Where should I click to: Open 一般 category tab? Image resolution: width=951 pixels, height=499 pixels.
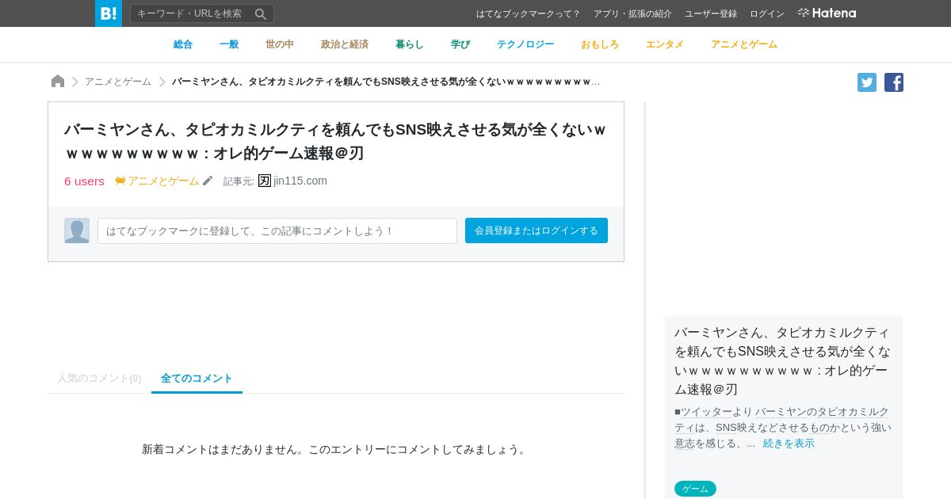tap(229, 44)
